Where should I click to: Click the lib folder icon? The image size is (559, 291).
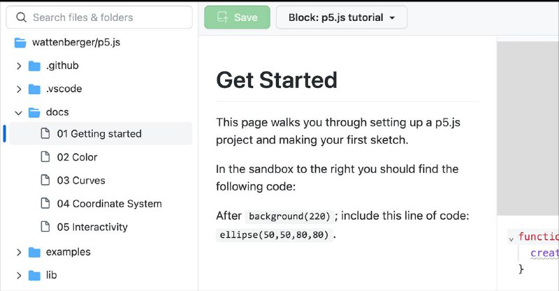(x=34, y=275)
